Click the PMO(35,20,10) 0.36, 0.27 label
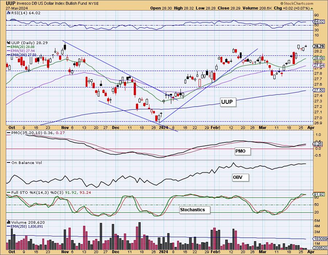The width and height of the screenshot is (328, 255). pyautogui.click(x=38, y=133)
